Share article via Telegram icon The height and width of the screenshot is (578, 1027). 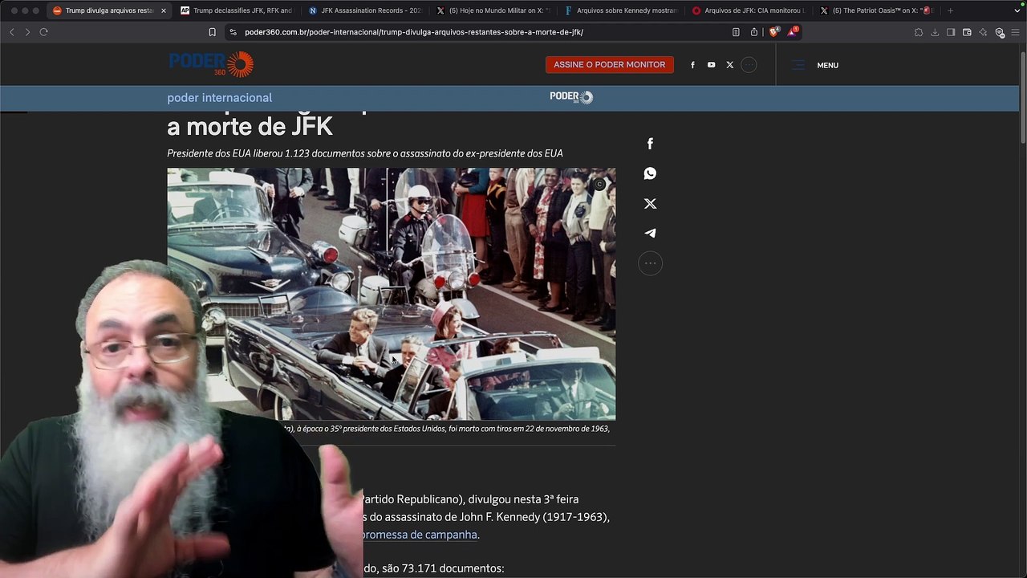point(650,234)
